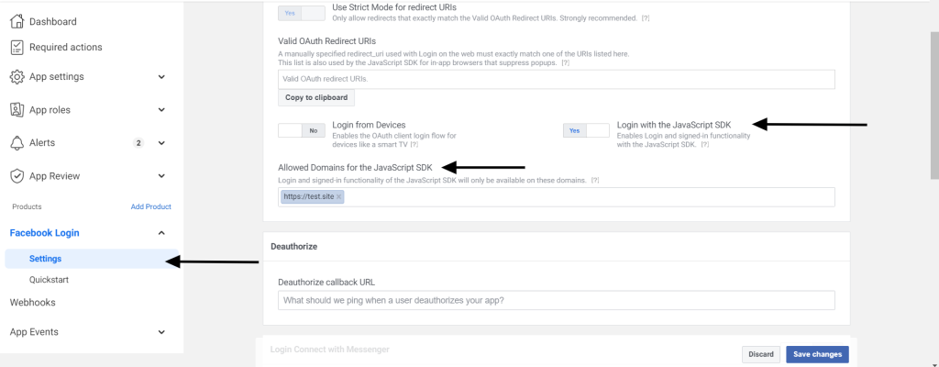Click the Required actions checklist icon
This screenshot has height=367, width=939.
[x=17, y=48]
